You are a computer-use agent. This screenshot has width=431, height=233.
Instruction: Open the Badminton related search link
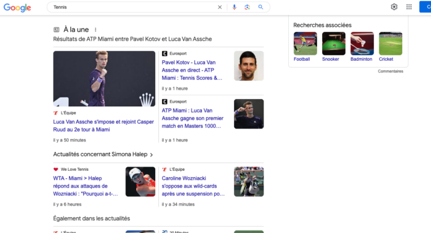click(361, 59)
